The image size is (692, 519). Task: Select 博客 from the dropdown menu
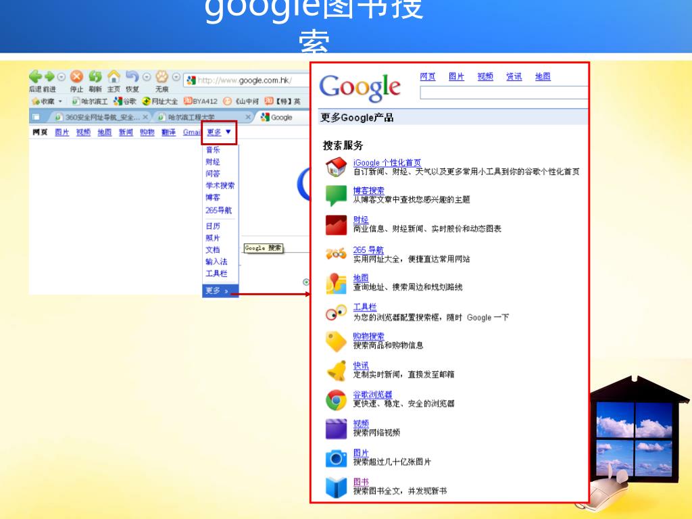(213, 198)
